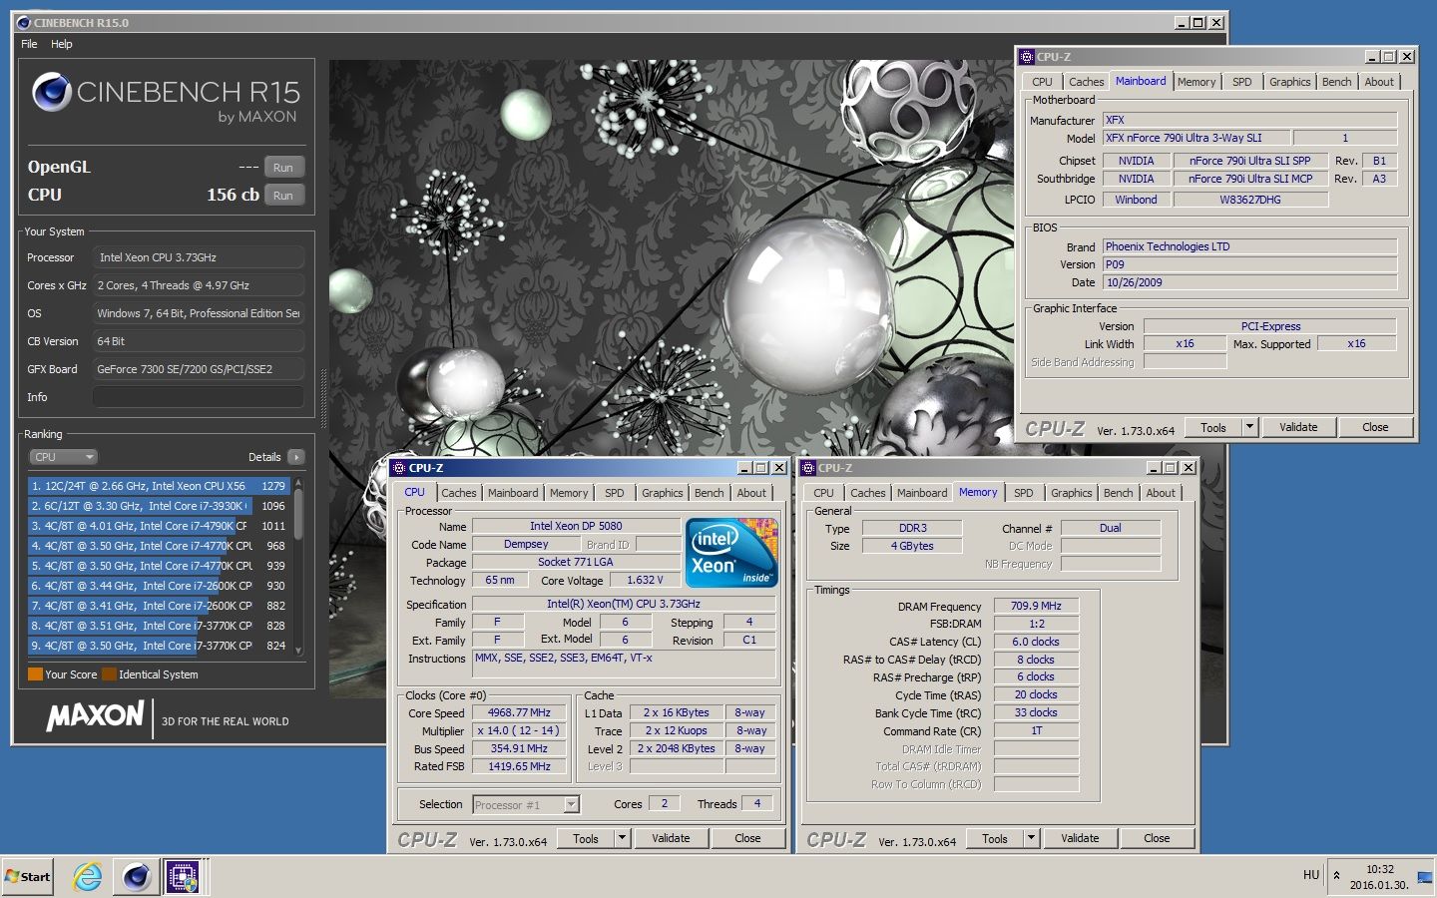
Task: Open the Help menu in Cinebench
Action: [x=62, y=44]
